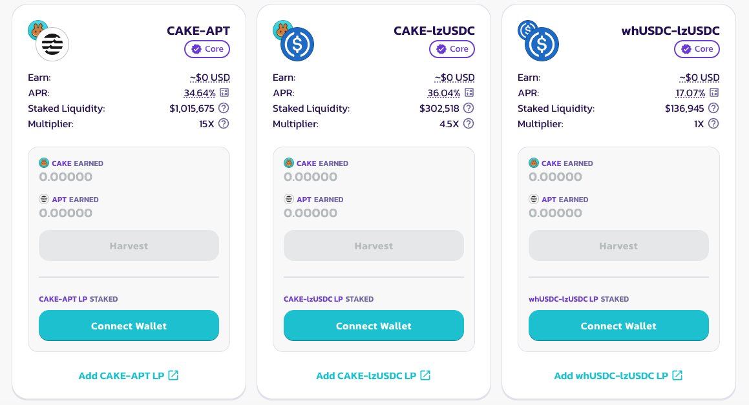Click Multiplier help icon on CAKE-lzUSDC card
749x405 pixels.
click(x=469, y=123)
